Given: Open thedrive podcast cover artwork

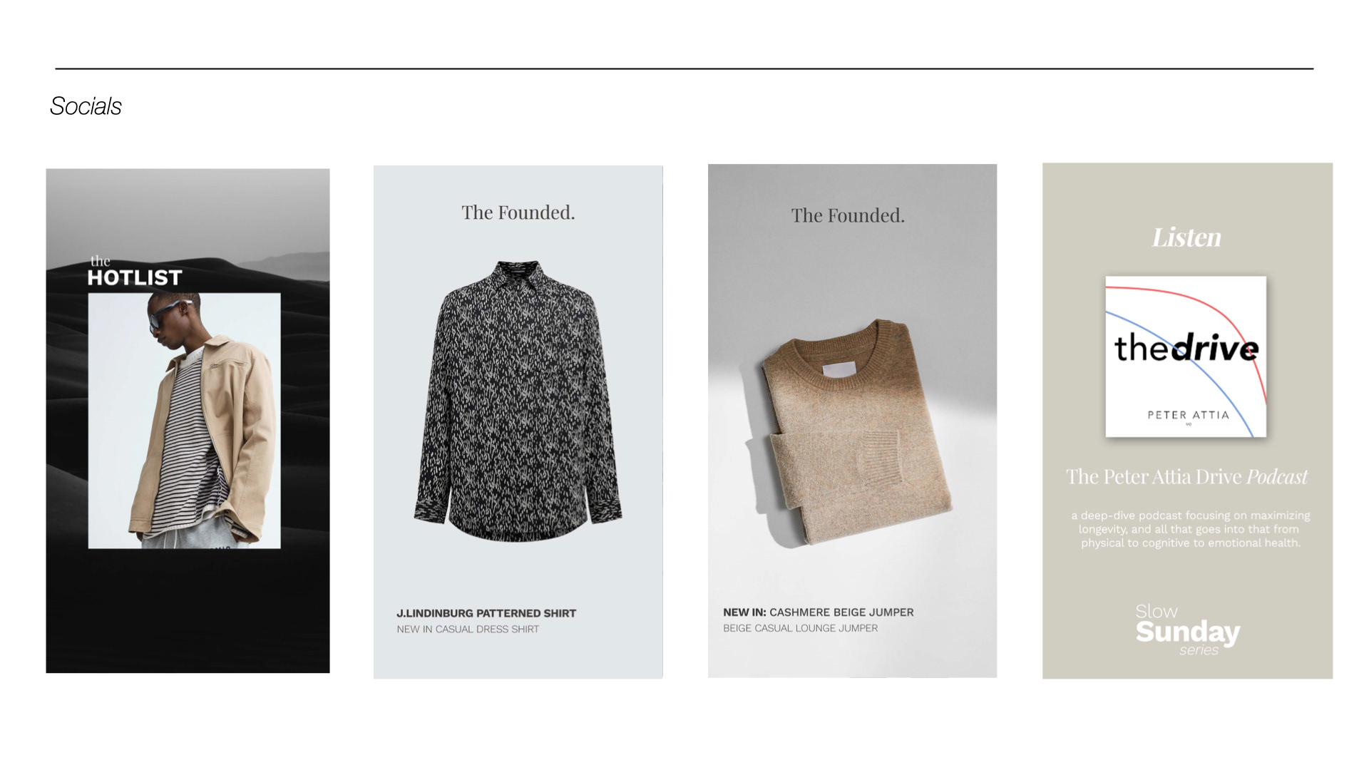Looking at the screenshot, I should (x=1186, y=356).
